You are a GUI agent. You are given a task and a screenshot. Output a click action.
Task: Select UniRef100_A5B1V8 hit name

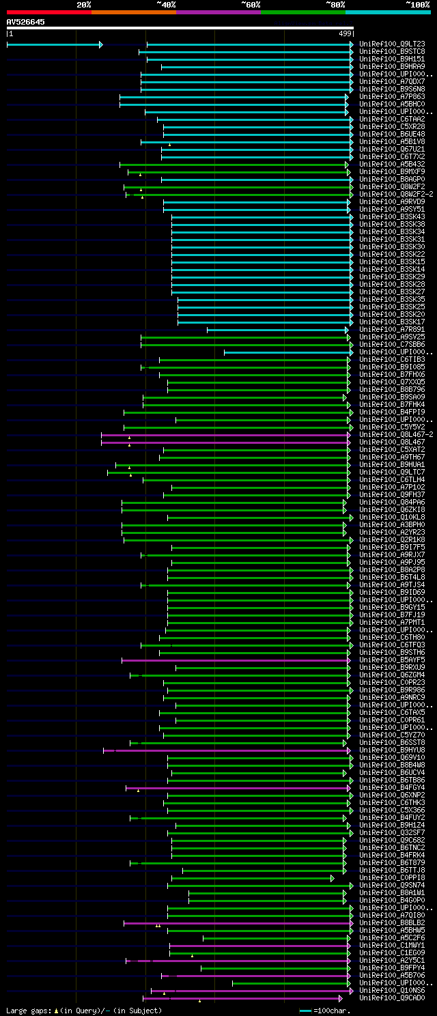pyautogui.click(x=392, y=142)
